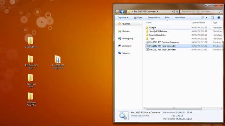The image size is (225, 126).
Task: Select the Face Converter batch file icon
Action: click(x=147, y=46)
